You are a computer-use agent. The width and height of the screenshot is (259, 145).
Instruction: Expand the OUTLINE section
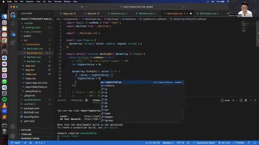26,130
